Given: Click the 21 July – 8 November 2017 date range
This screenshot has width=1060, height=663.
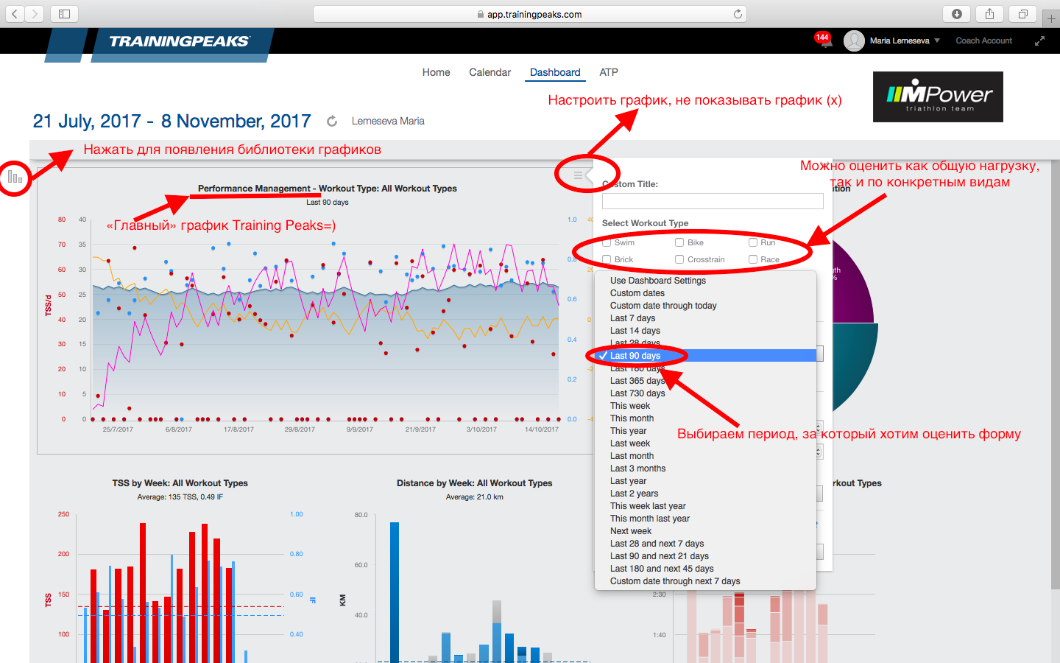Looking at the screenshot, I should 172,121.
